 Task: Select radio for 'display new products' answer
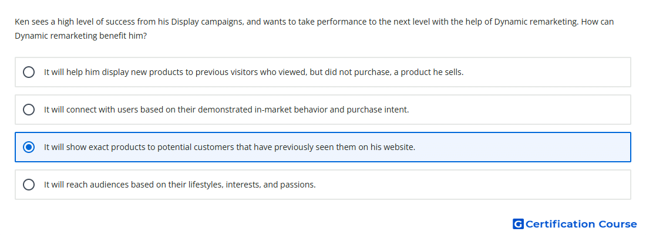29,72
